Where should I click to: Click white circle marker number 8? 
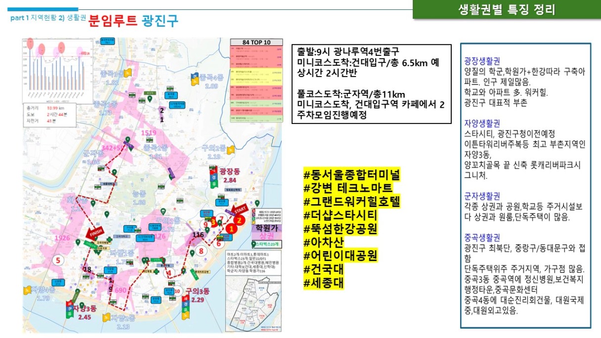[x=201, y=251]
